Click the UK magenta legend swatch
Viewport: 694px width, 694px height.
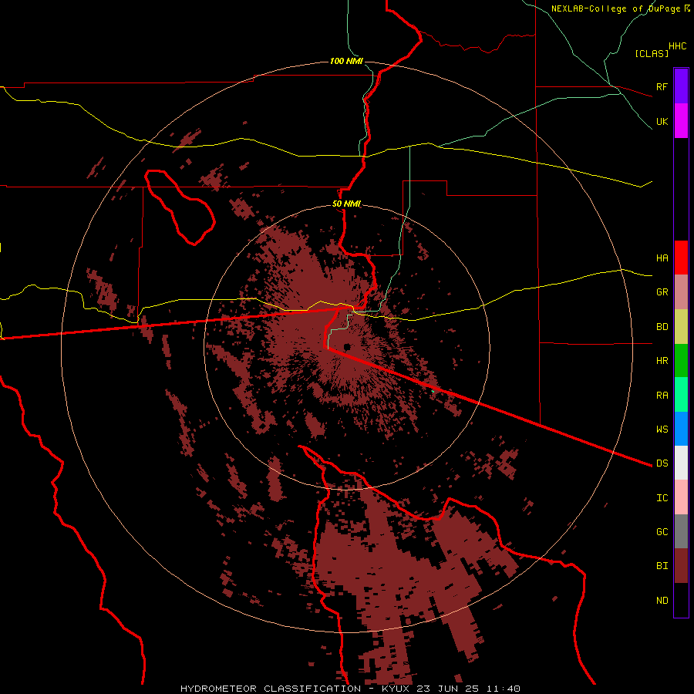click(681, 121)
